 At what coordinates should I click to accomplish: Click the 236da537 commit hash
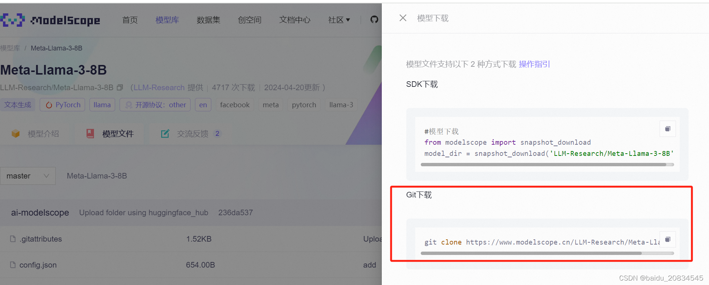pyautogui.click(x=235, y=213)
